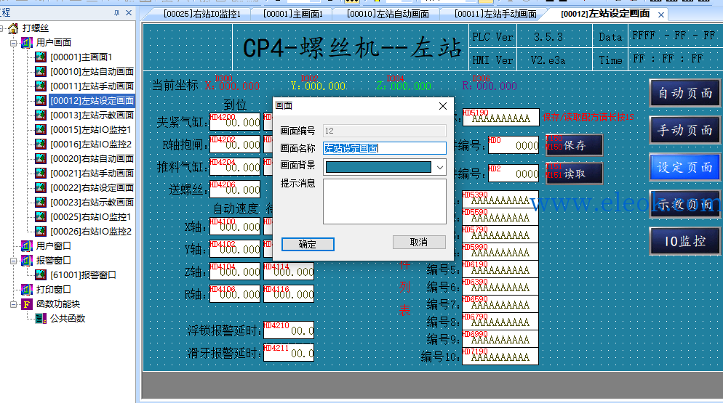Click the screen icon of [00021]右站手动画面
This screenshot has width=723, height=403.
click(41, 173)
